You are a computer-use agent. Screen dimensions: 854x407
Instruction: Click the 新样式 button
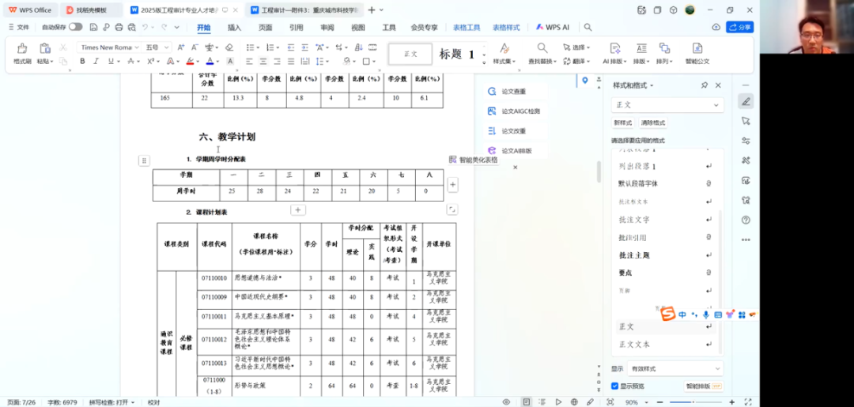coord(623,123)
